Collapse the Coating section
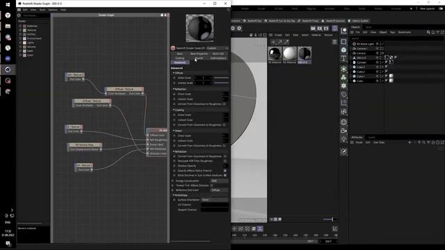Image resolution: width=445 pixels, height=250 pixels. tap(174, 110)
